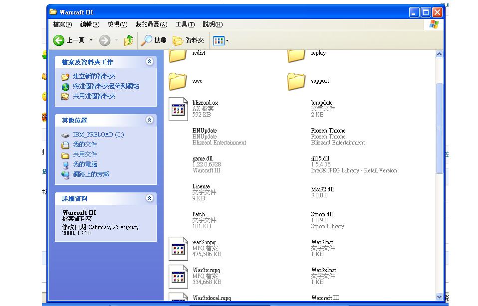
Task: Select the blizzard.ax file icon
Action: click(x=178, y=109)
